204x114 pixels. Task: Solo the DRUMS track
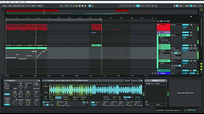coord(191,25)
